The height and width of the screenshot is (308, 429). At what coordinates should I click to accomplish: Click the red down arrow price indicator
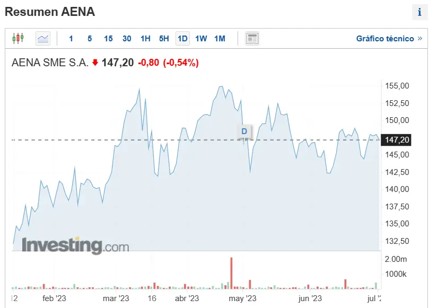click(95, 63)
